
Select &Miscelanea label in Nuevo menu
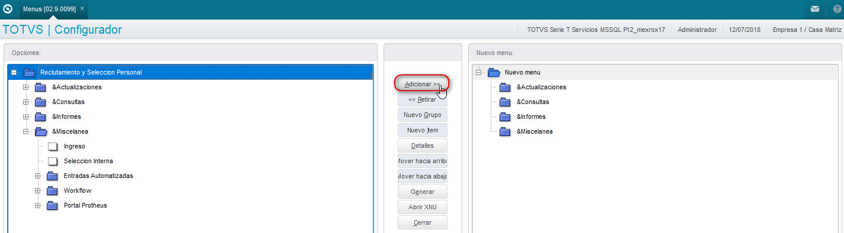(535, 132)
